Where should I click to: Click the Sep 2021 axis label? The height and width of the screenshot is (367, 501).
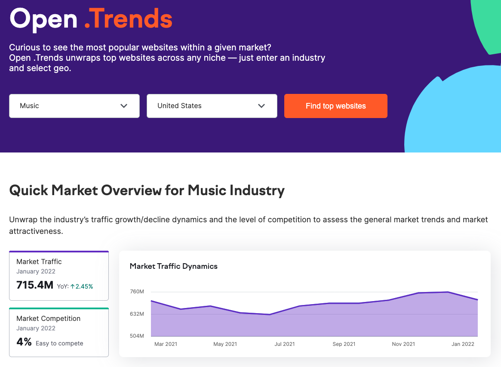click(x=344, y=344)
